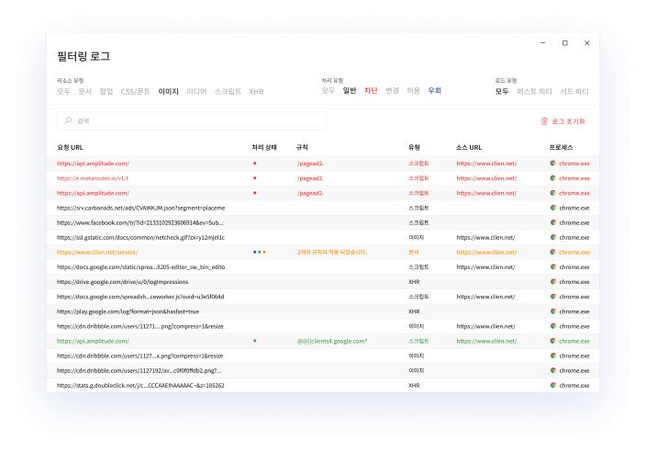Filter resource type by 팝업
646x452 pixels.
tap(106, 91)
